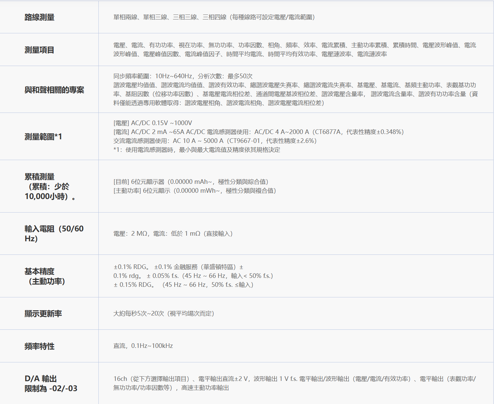Select the [電壓] AC/DC 0.15V ~1000V line

pos(153,123)
